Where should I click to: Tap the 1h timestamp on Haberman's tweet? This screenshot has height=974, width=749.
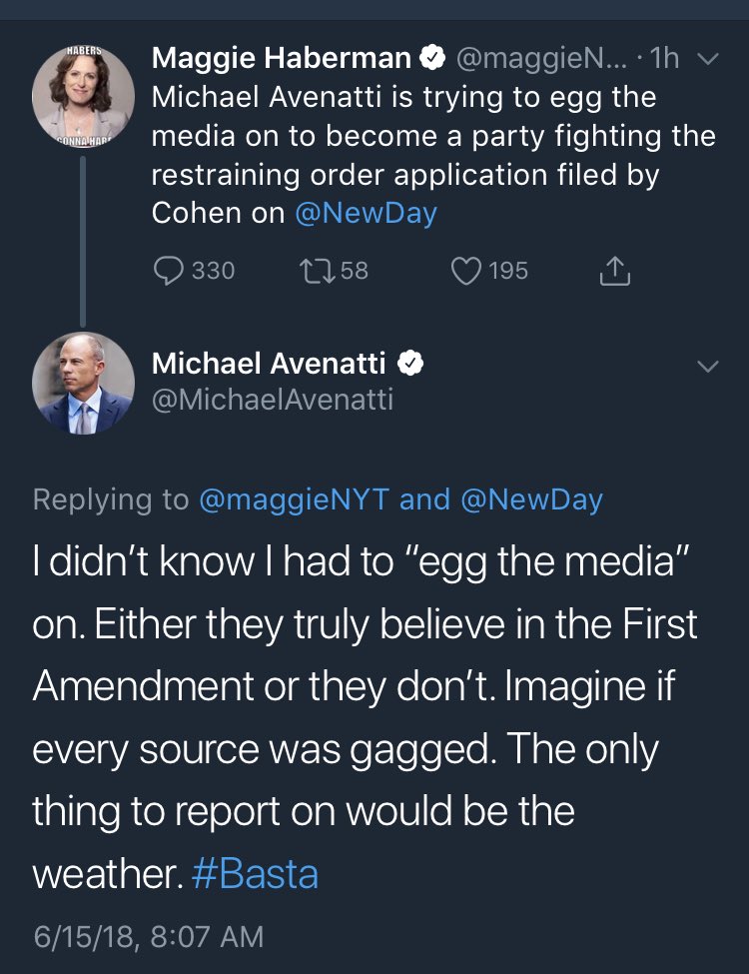(663, 60)
